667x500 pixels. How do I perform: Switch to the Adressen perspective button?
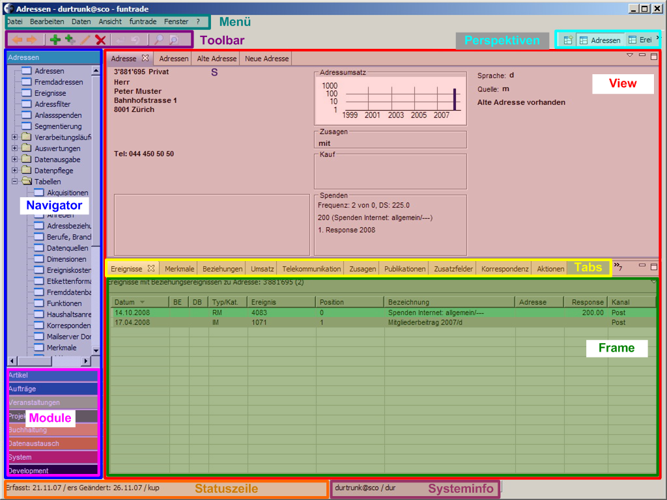click(x=600, y=40)
